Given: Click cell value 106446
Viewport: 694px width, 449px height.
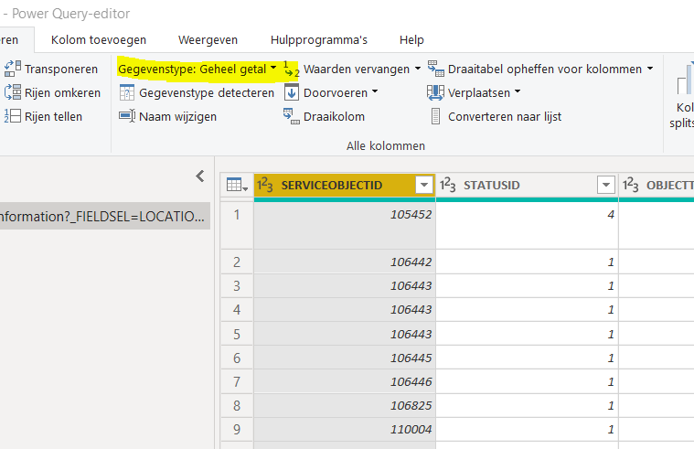Looking at the screenshot, I should pyautogui.click(x=411, y=381).
